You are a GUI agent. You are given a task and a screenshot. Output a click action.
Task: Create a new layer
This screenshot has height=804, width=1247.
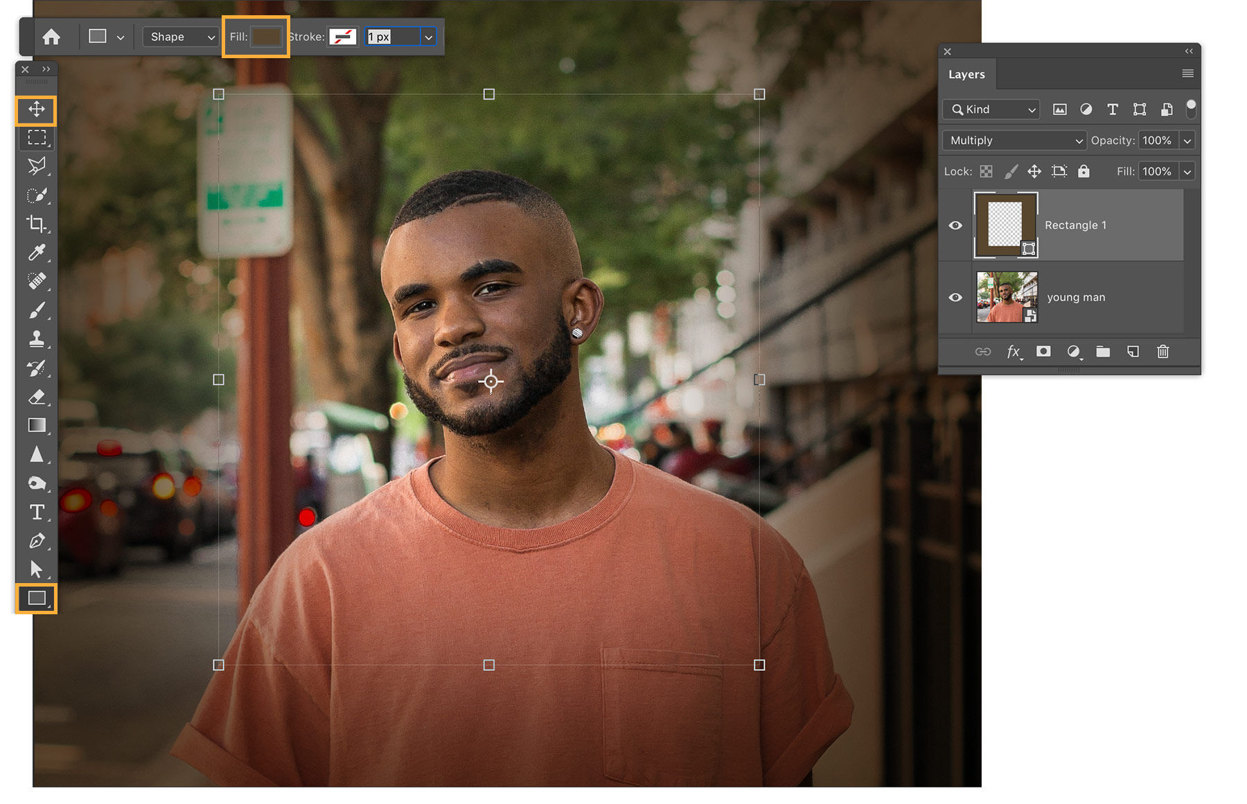pos(1133,352)
